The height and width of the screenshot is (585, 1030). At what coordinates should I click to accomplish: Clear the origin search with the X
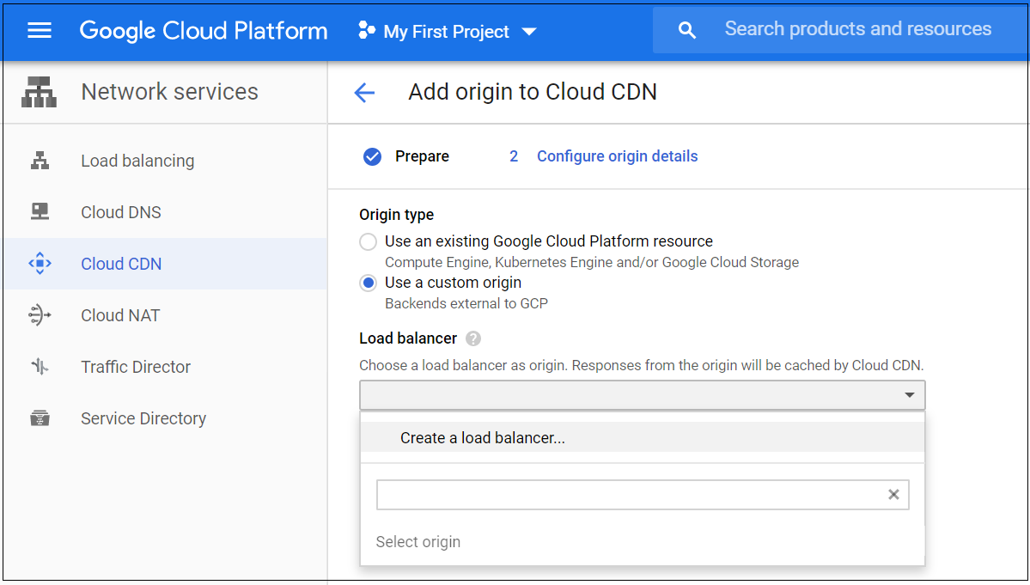click(x=893, y=494)
